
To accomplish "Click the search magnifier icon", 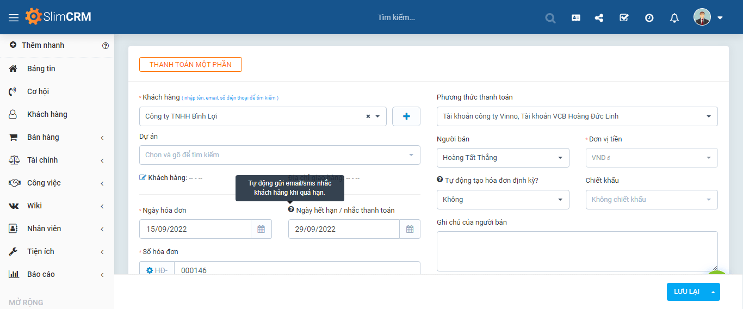I will coord(550,18).
